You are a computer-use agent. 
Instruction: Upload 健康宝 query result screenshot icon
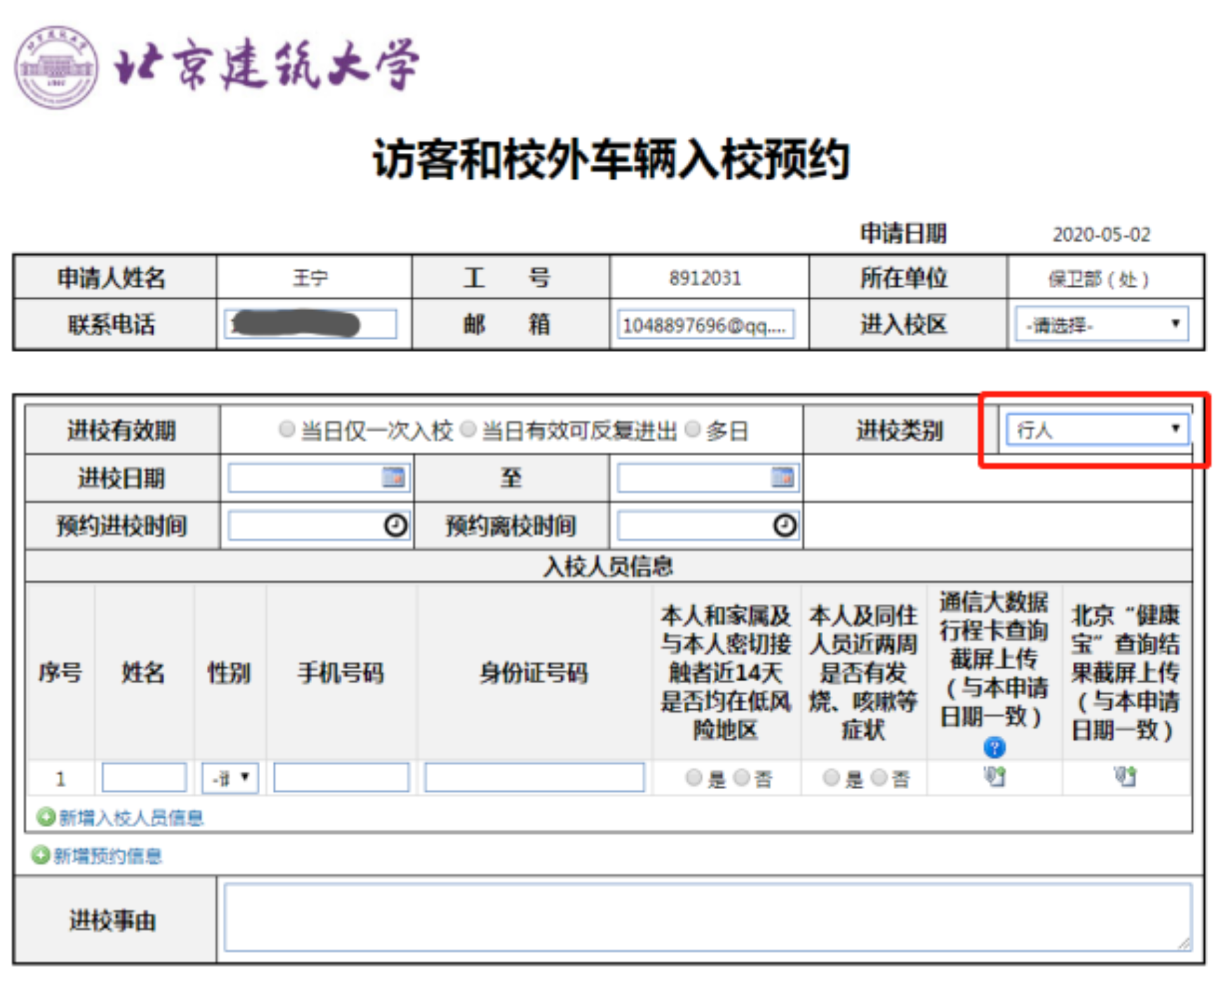point(1126,776)
